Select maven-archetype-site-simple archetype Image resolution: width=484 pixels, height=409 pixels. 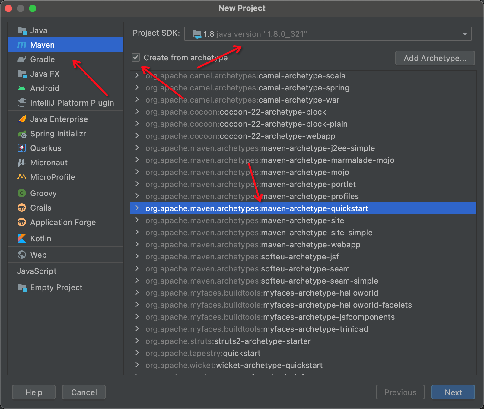(x=303, y=233)
